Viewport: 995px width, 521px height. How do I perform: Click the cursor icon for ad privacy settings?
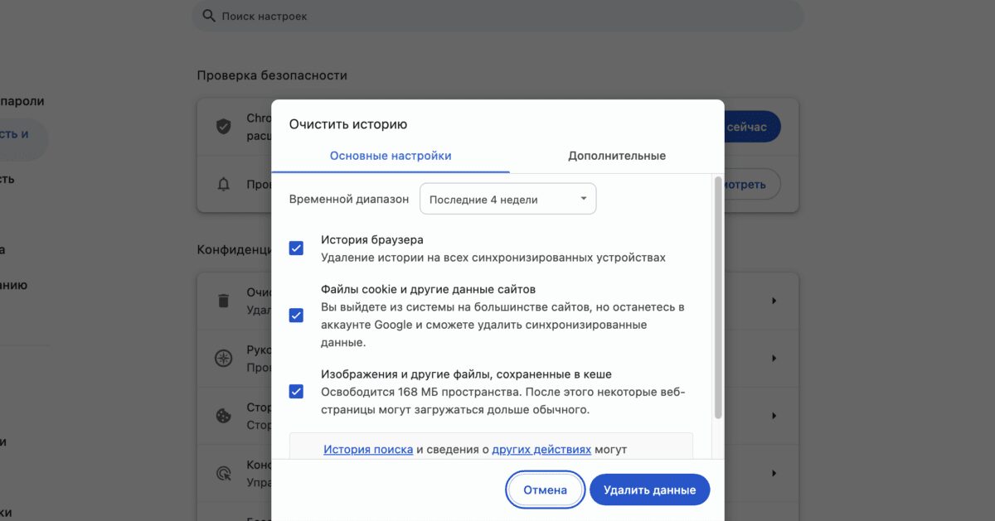(224, 473)
